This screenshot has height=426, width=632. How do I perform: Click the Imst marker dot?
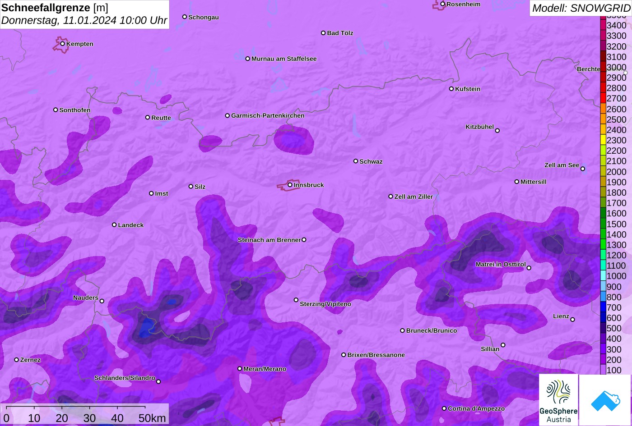(151, 193)
